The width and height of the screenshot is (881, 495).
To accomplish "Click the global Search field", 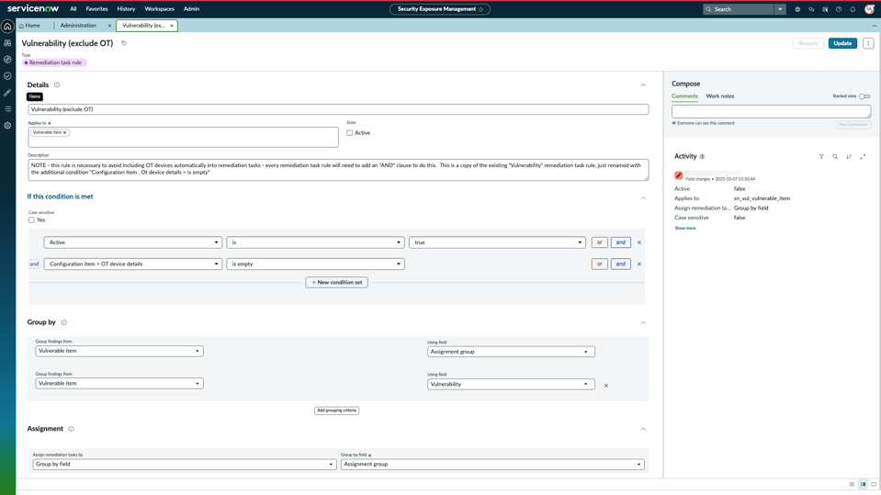I will pos(740,9).
